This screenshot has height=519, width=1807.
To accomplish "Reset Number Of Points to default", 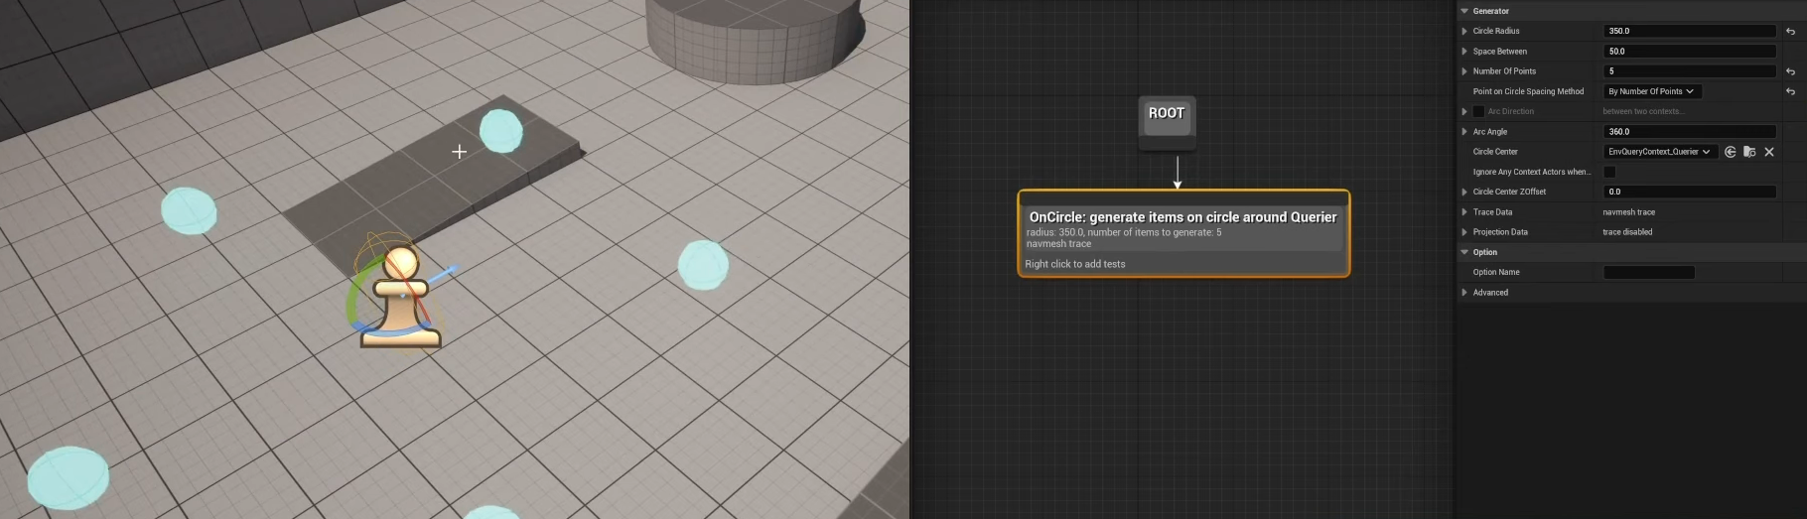I will [x=1790, y=71].
